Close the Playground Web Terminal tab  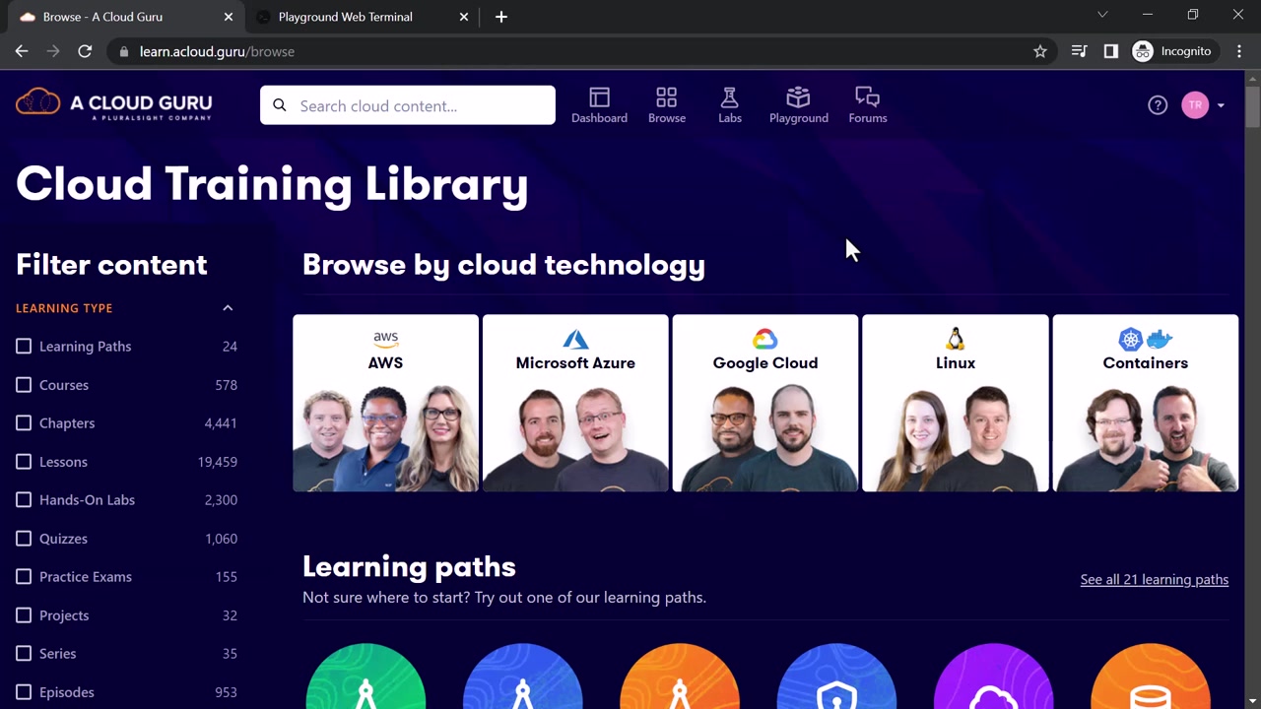tap(464, 17)
